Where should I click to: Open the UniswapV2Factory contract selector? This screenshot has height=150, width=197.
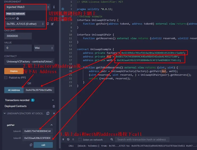pyautogui.click(x=29, y=61)
